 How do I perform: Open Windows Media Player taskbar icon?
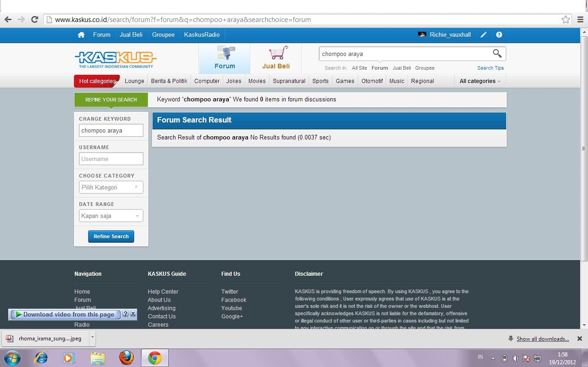pos(69,358)
